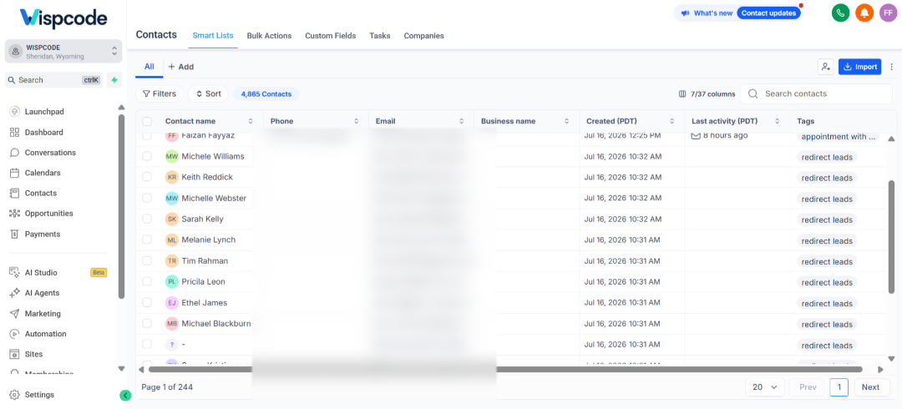Open the FF user profile avatar
The image size is (902, 409).
point(888,13)
